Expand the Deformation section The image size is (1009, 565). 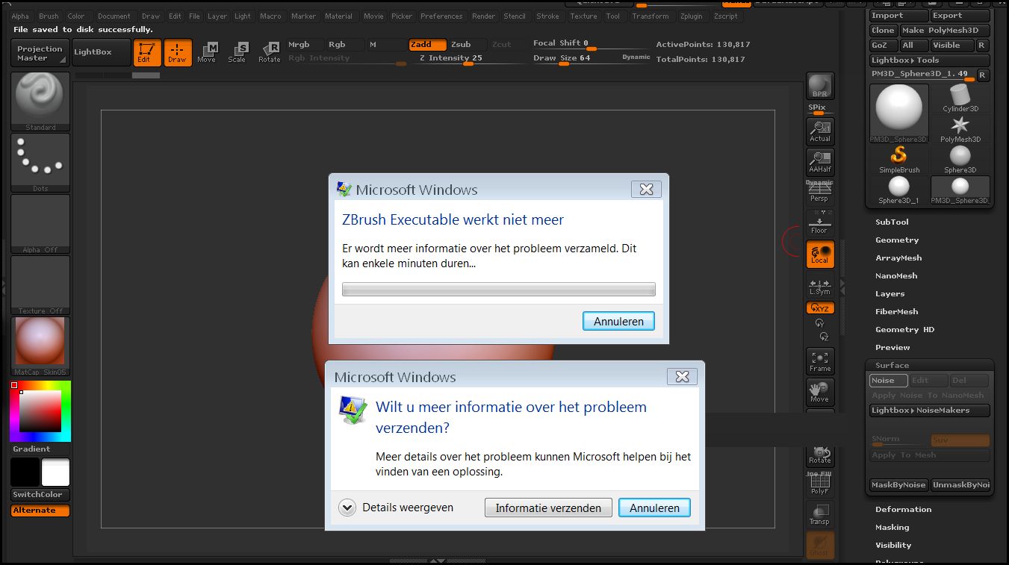pyautogui.click(x=904, y=510)
